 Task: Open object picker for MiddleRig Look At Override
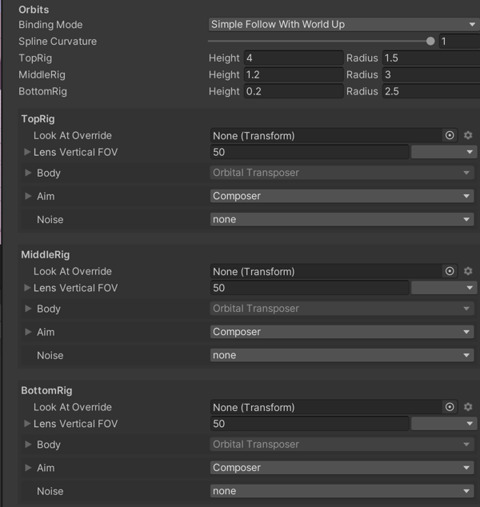(x=450, y=272)
